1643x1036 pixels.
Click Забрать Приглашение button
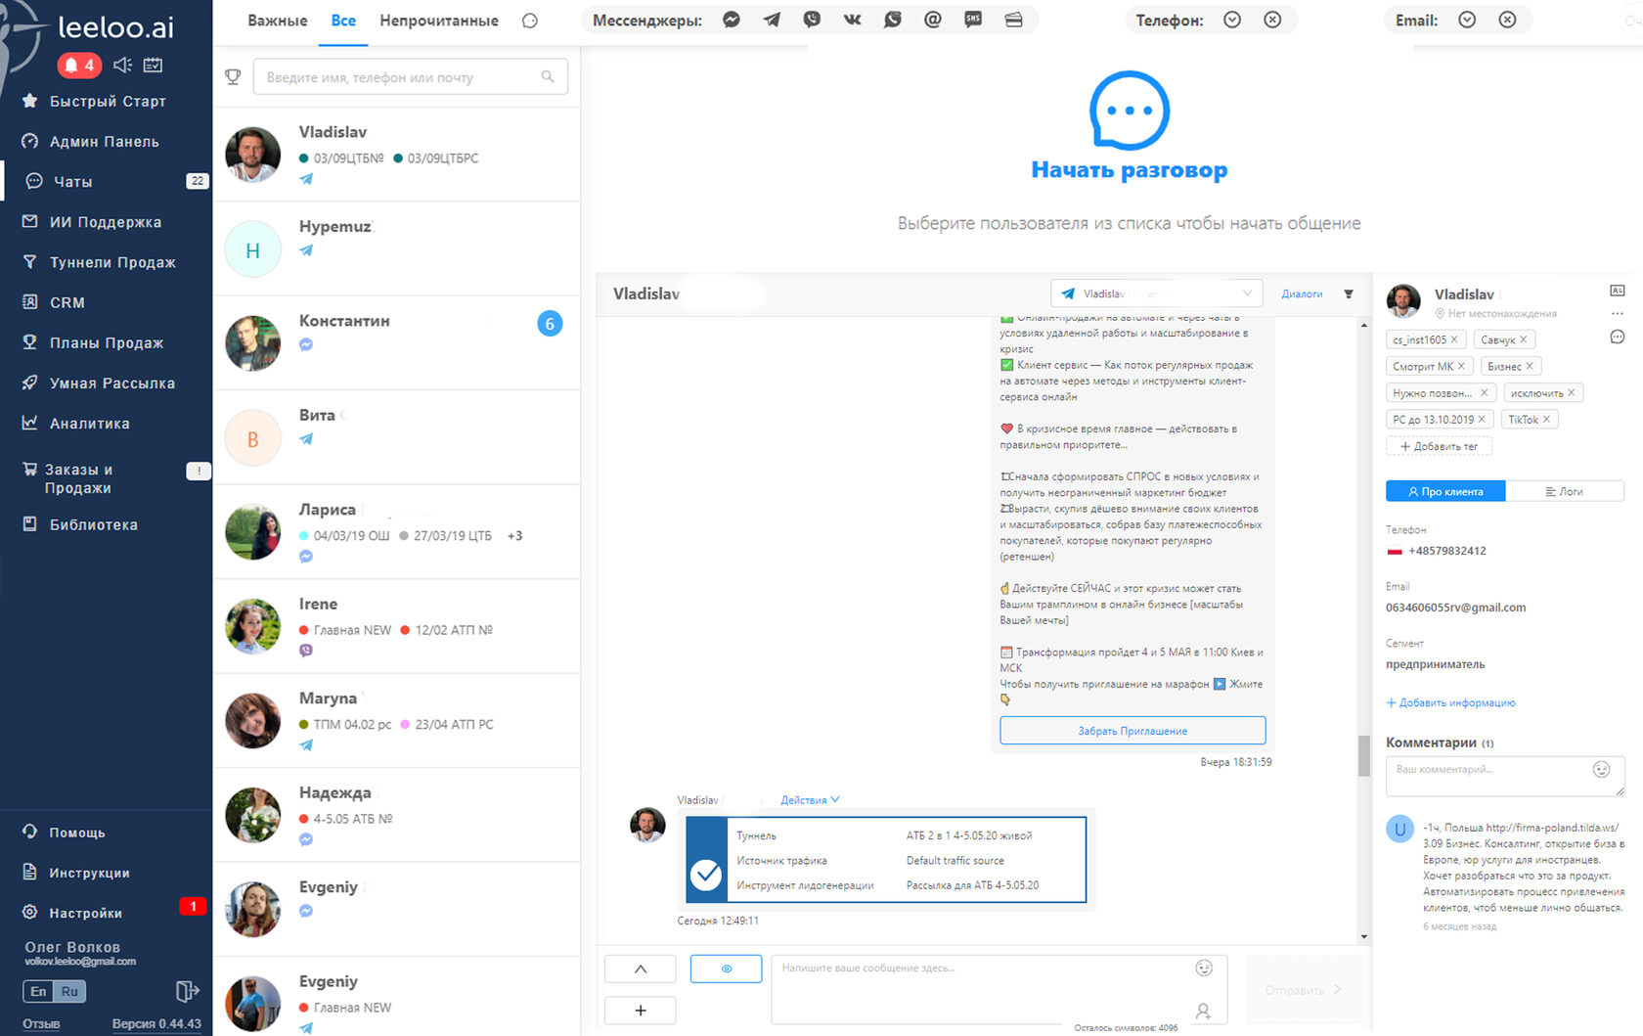(x=1132, y=731)
